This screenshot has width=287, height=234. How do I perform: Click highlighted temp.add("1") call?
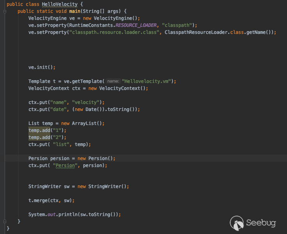click(x=47, y=130)
